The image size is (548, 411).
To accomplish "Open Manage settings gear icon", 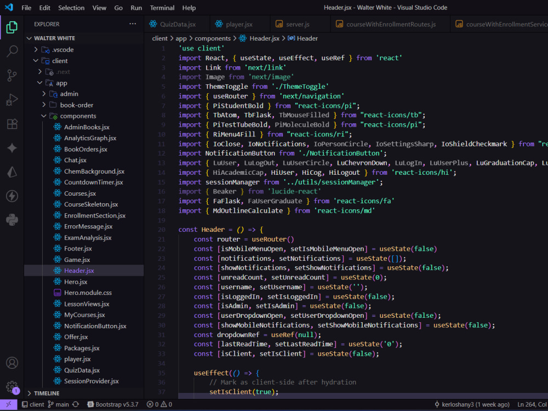I will coord(12,386).
